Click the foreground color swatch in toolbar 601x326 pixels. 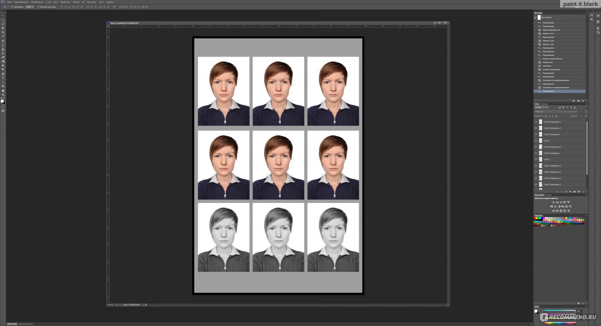pyautogui.click(x=2, y=101)
